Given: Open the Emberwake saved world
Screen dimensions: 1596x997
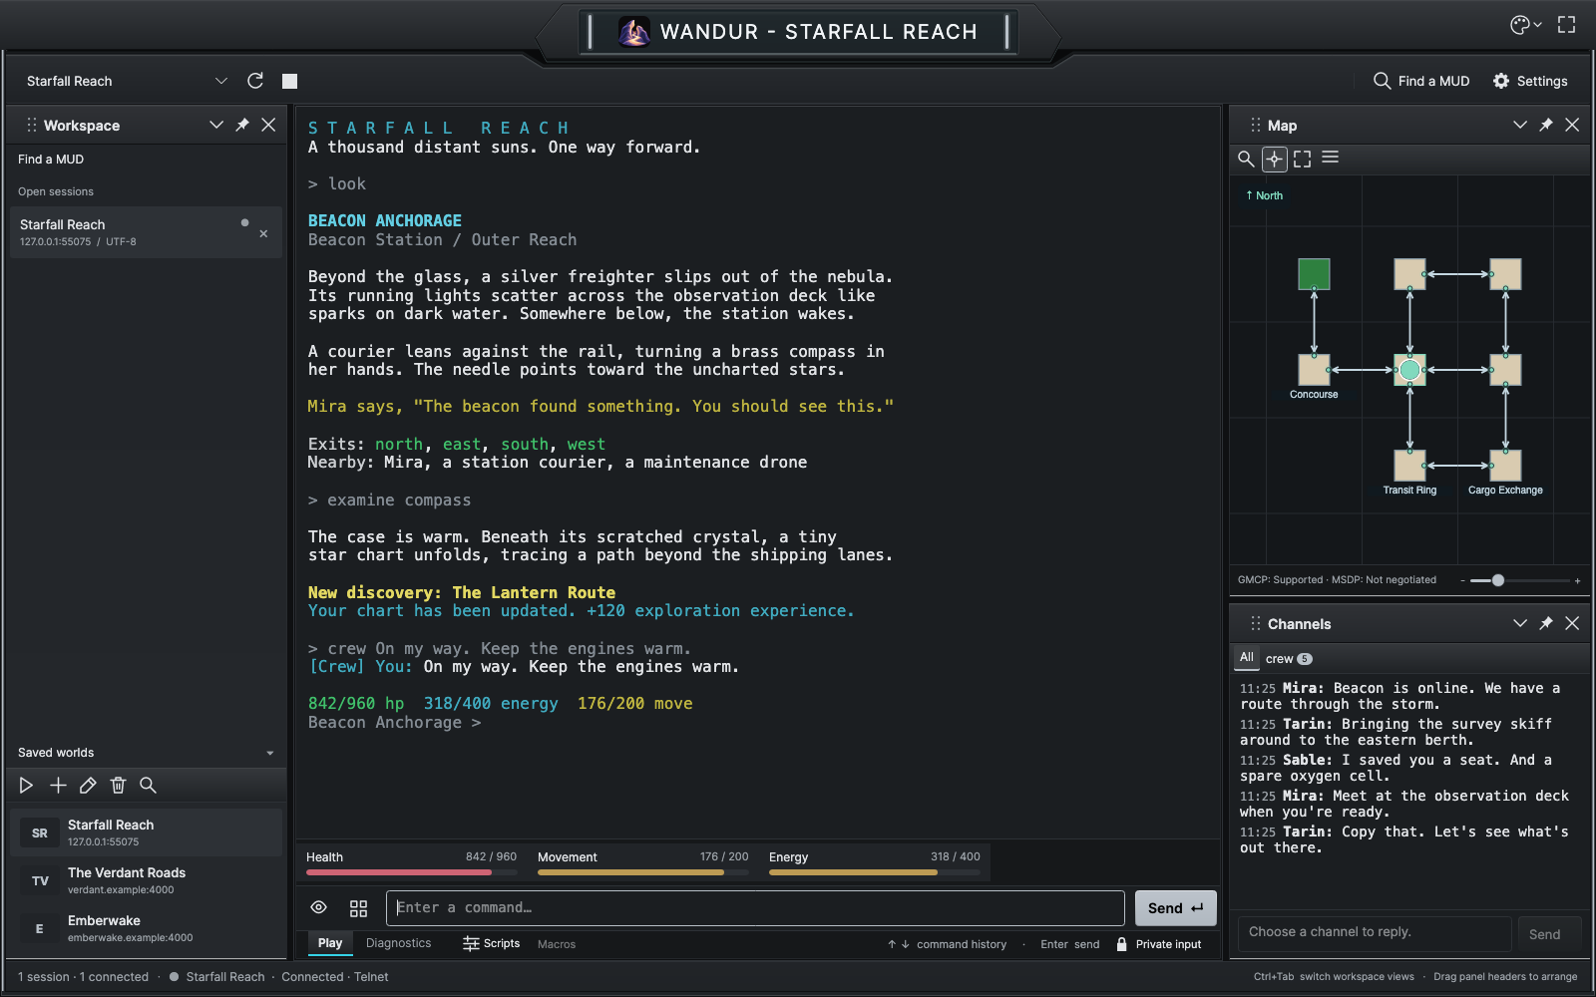Looking at the screenshot, I should pyautogui.click(x=147, y=928).
